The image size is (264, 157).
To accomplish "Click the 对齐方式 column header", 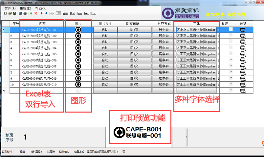I will point(164,24).
